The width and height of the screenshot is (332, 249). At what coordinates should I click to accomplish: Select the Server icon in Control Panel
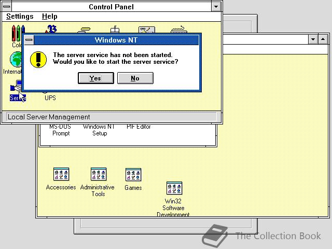(17, 86)
